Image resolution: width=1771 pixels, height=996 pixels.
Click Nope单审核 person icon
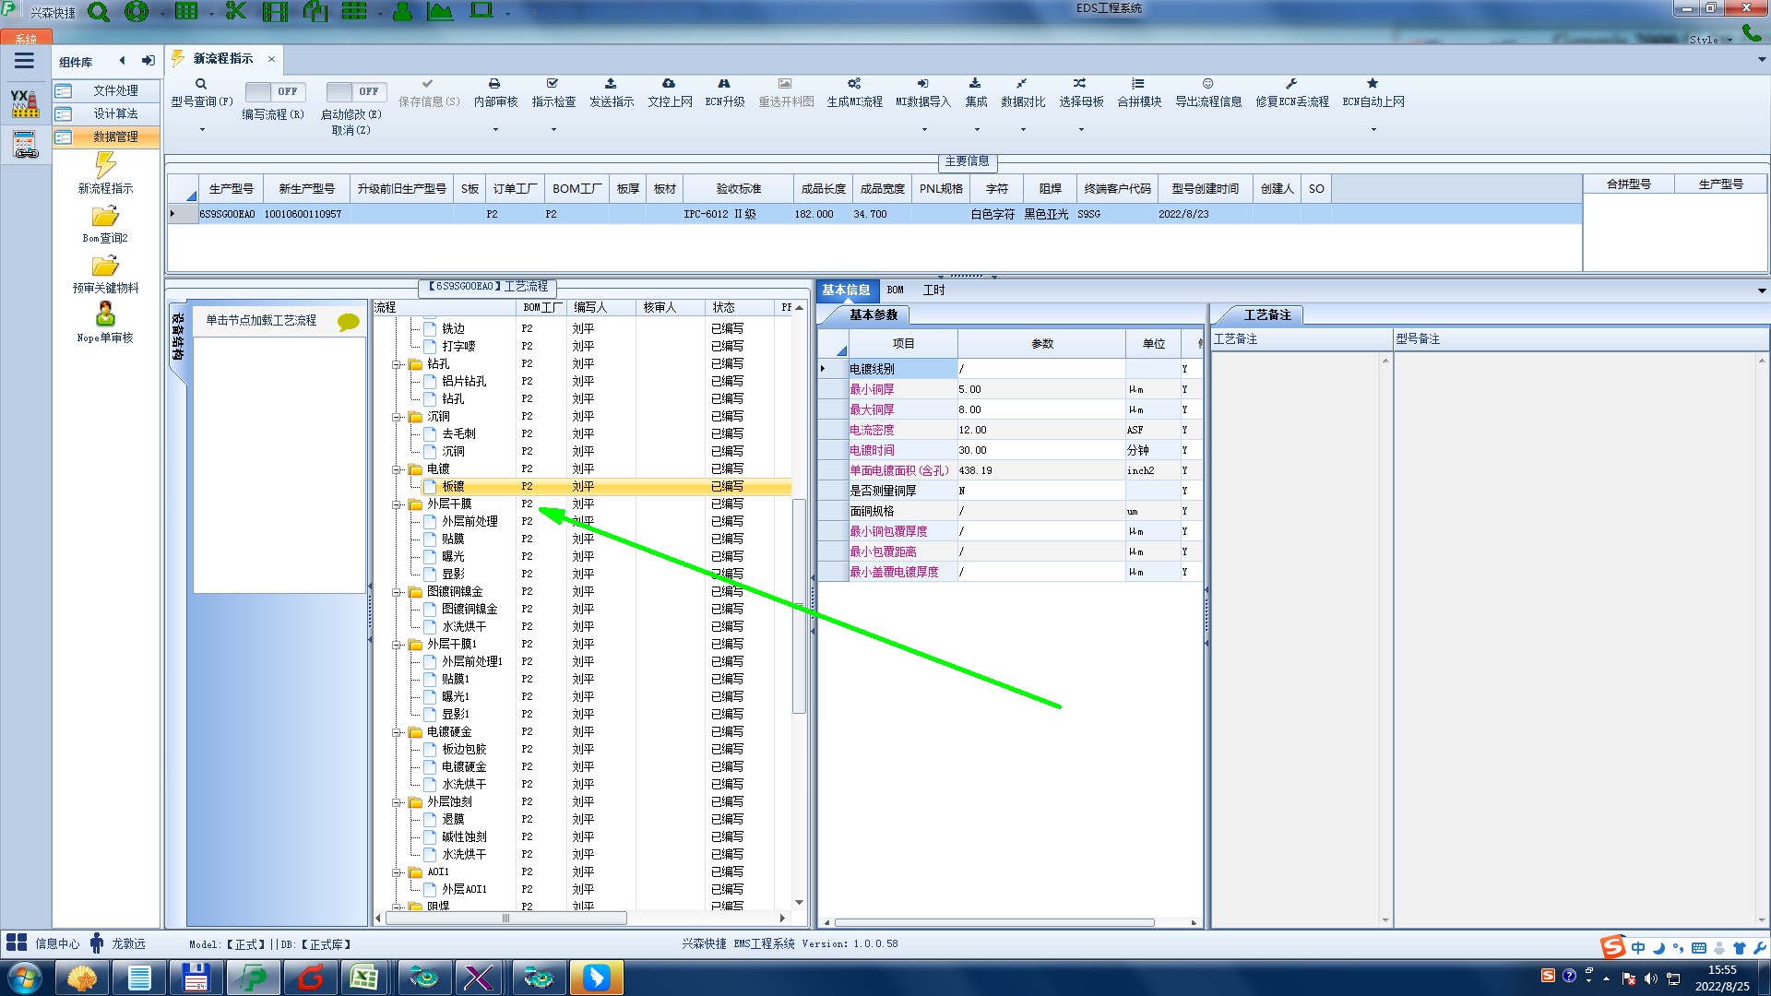[105, 315]
